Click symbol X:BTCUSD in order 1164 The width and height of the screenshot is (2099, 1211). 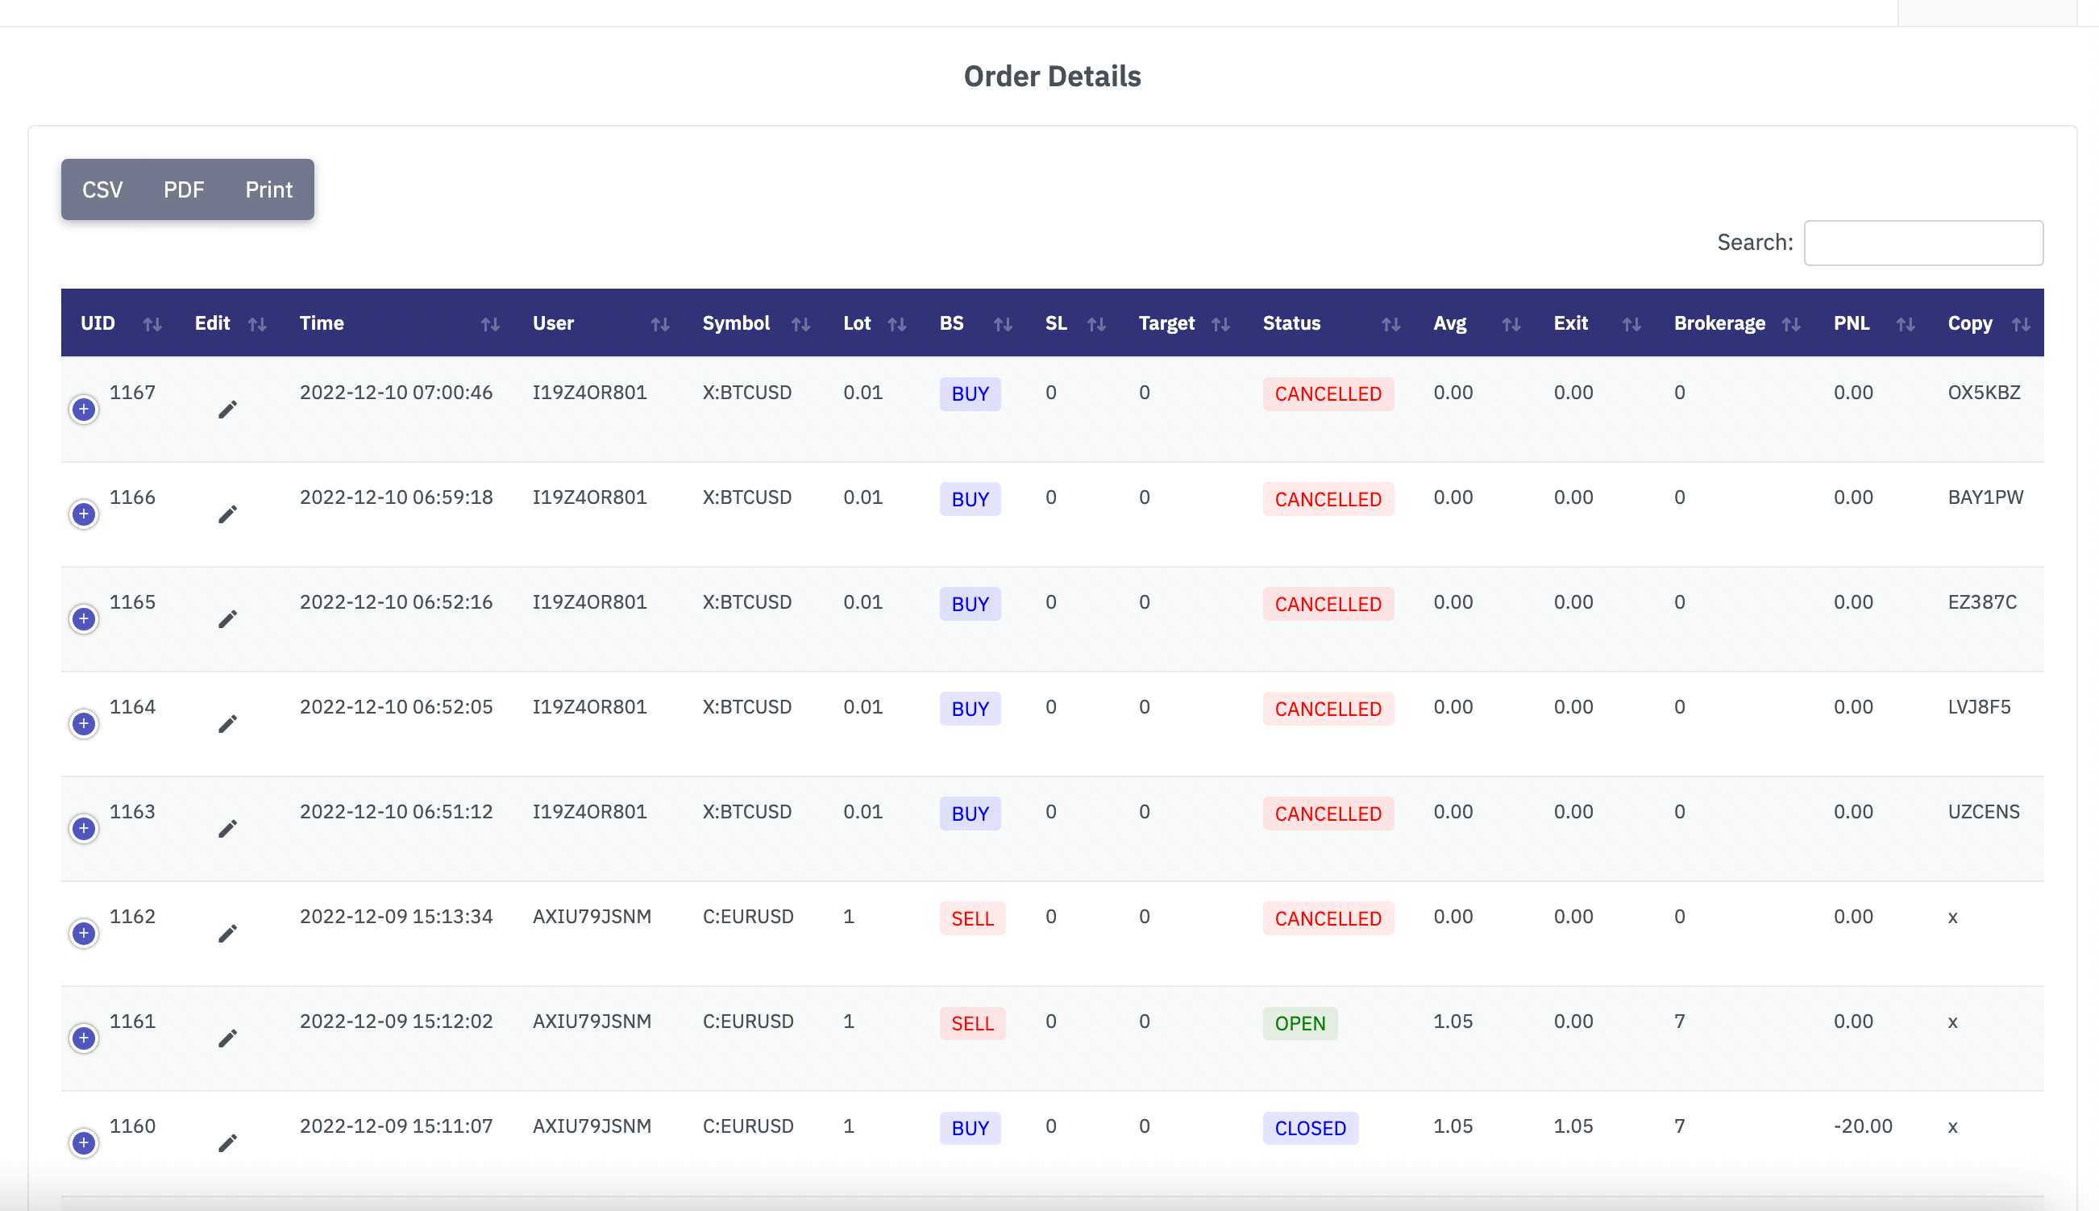click(746, 707)
